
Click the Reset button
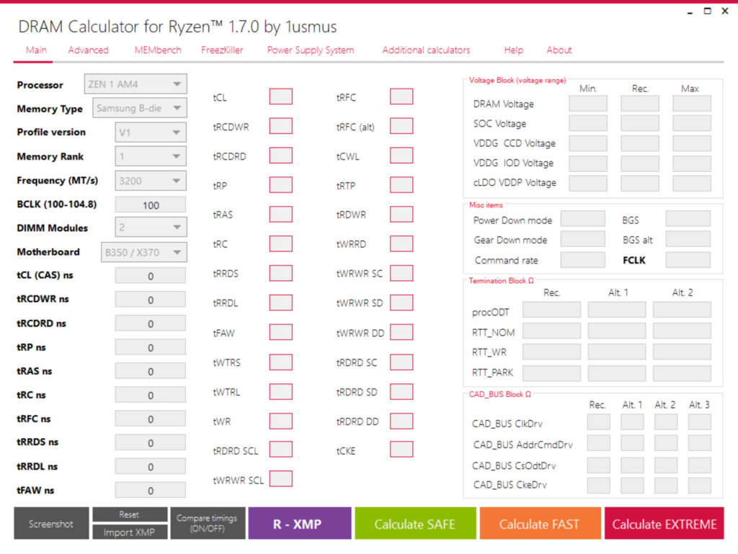pos(130,514)
